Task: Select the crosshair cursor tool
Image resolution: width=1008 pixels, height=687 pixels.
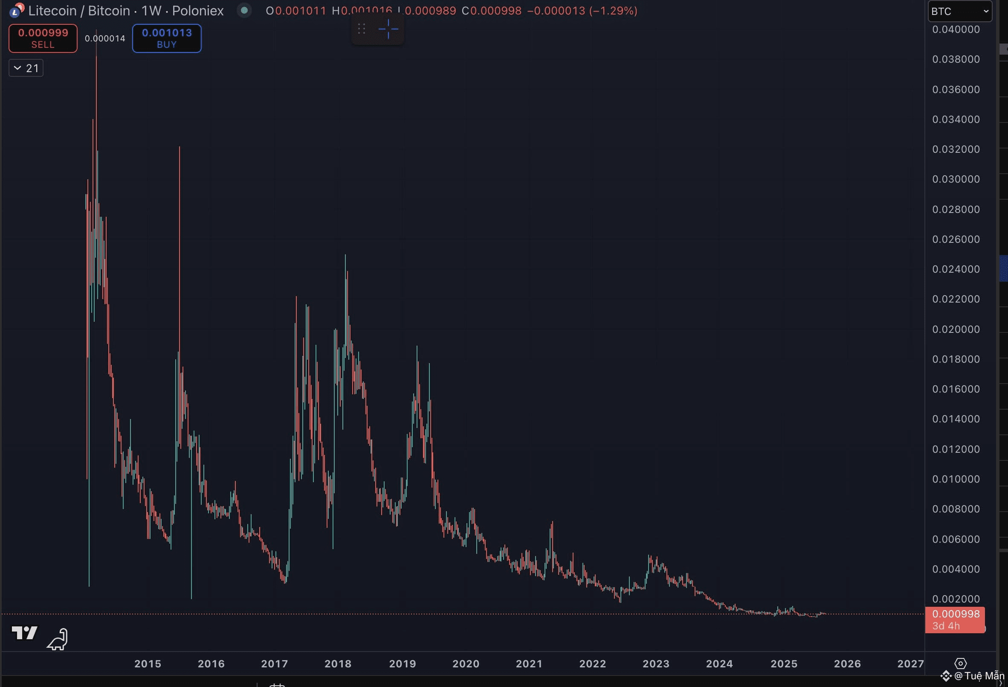Action: pyautogui.click(x=388, y=29)
